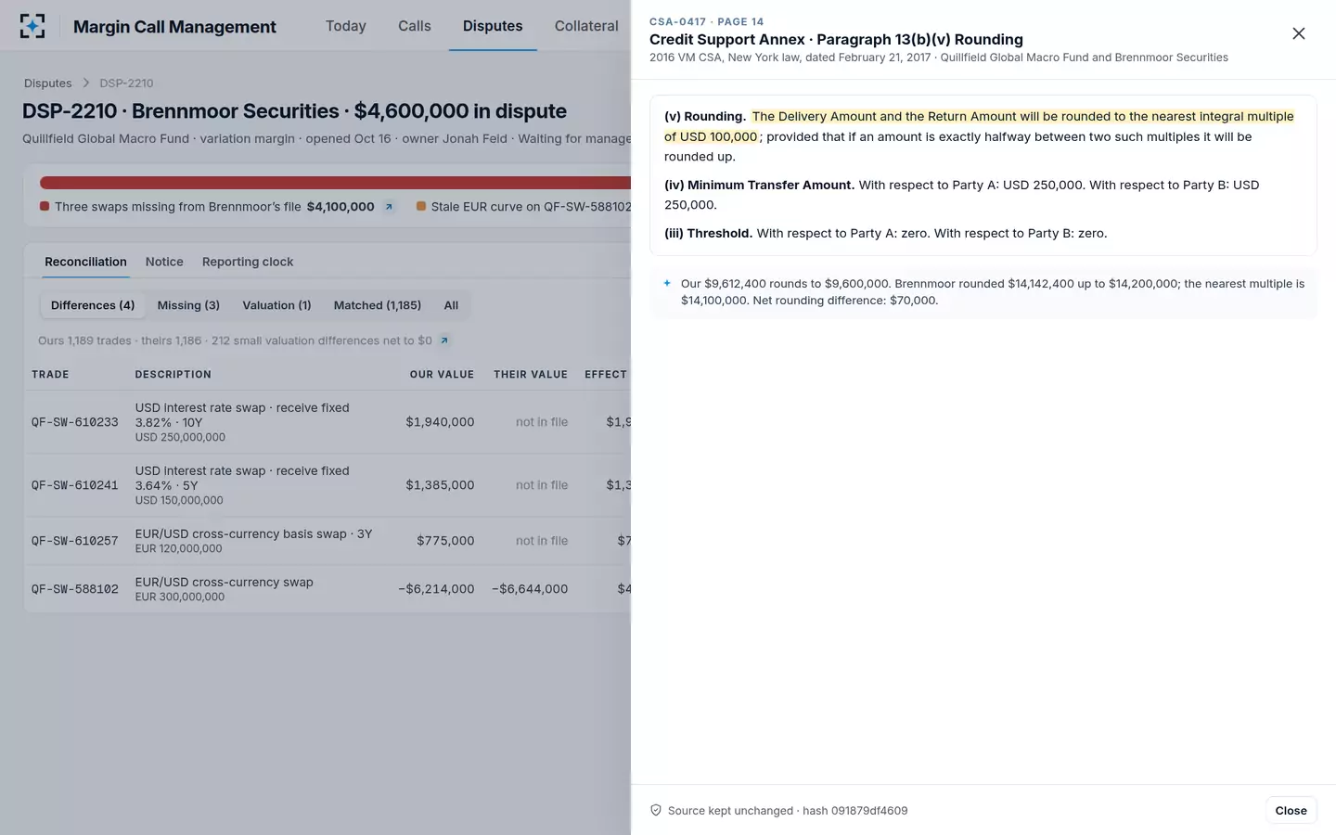Click the OUR VALUE column header

click(442, 375)
